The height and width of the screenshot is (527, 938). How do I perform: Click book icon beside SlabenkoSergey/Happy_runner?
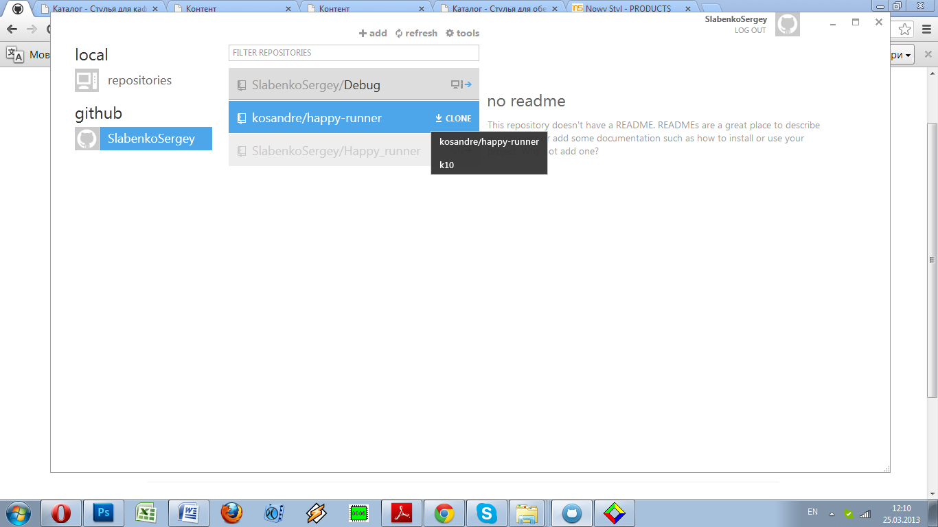tap(242, 152)
